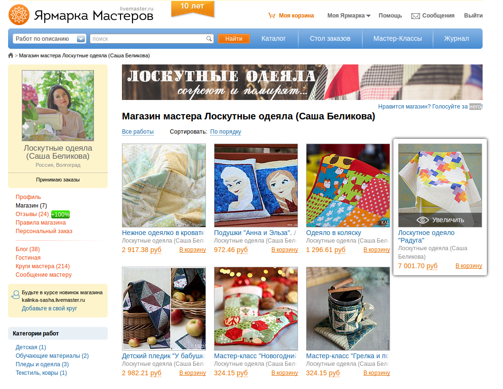The width and height of the screenshot is (503, 389).
Task: Click the eye icon on Увеличить overlay
Action: (x=423, y=220)
